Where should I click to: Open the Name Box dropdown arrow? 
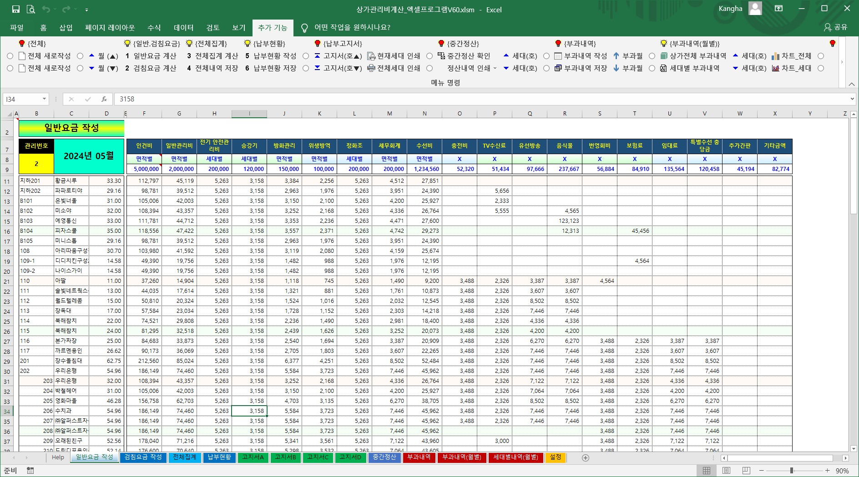coord(44,99)
